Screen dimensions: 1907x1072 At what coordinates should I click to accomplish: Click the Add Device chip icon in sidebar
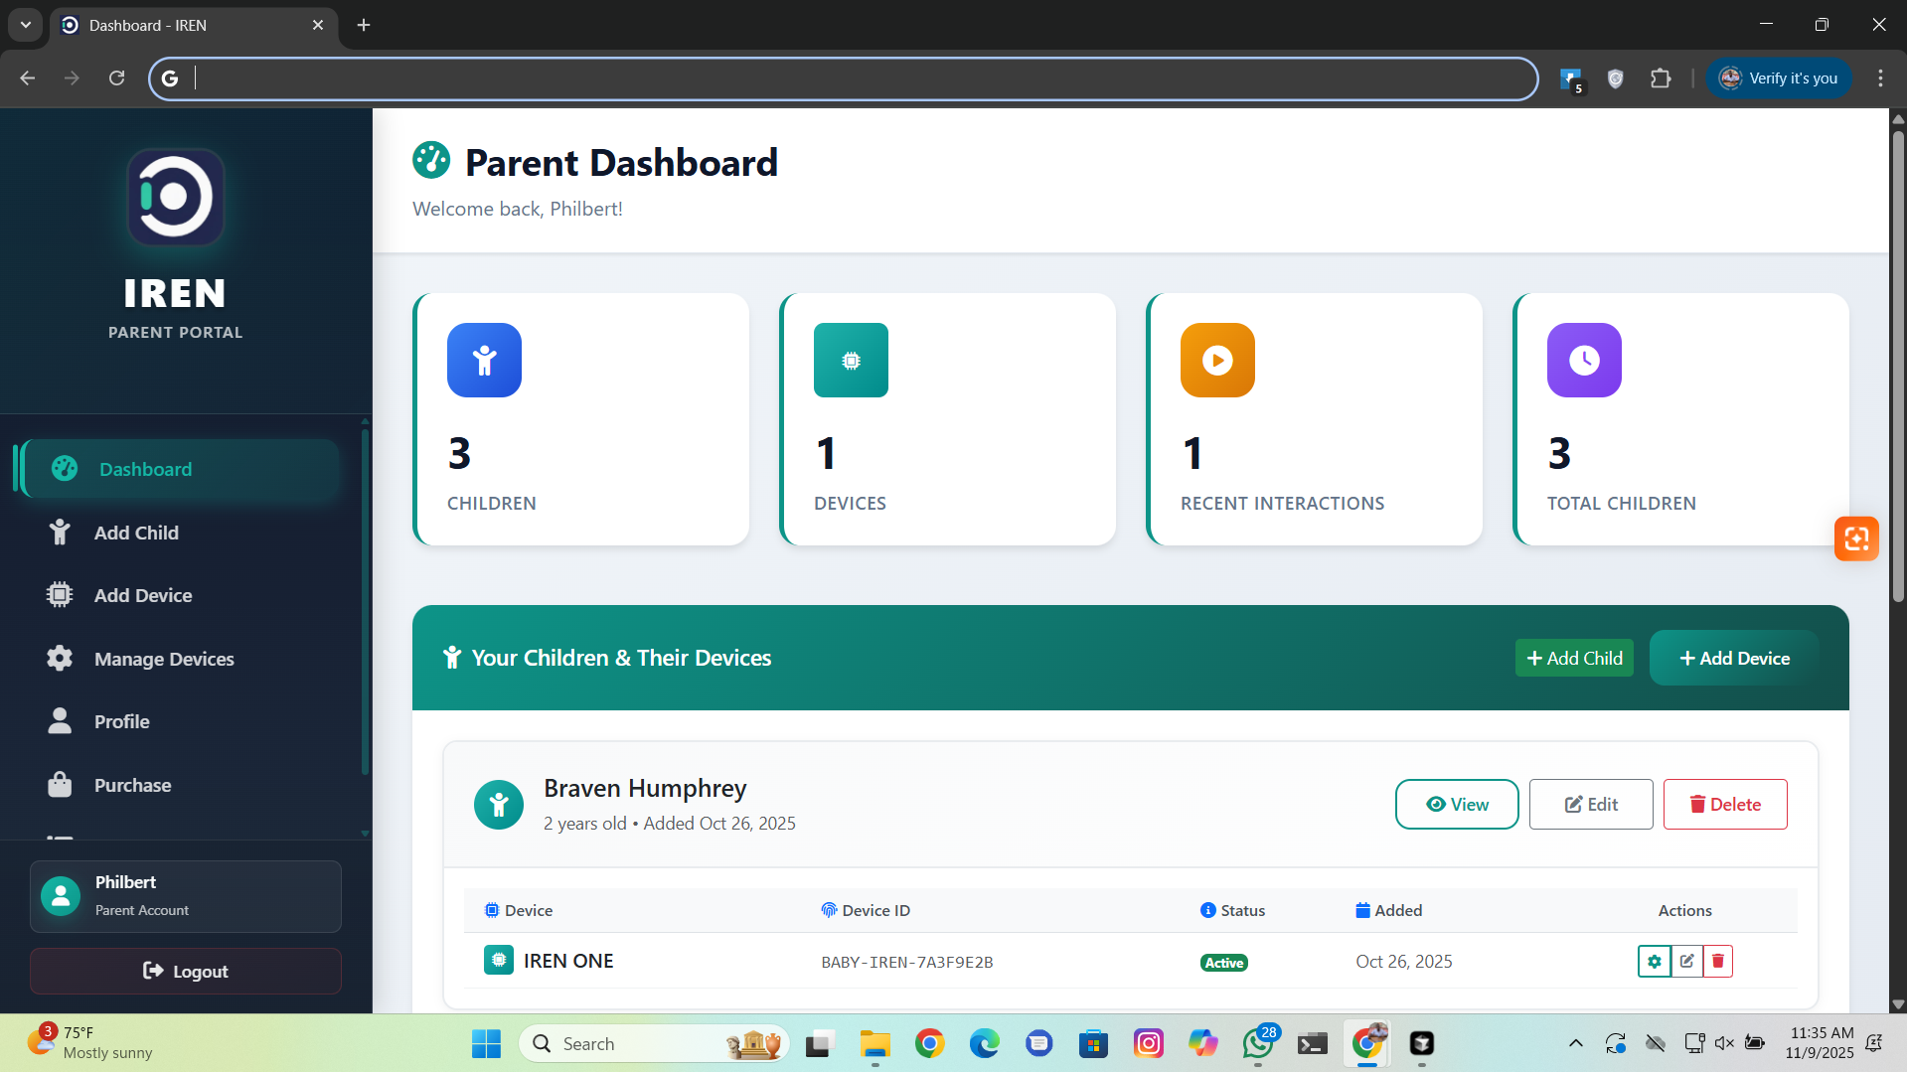[x=60, y=594]
